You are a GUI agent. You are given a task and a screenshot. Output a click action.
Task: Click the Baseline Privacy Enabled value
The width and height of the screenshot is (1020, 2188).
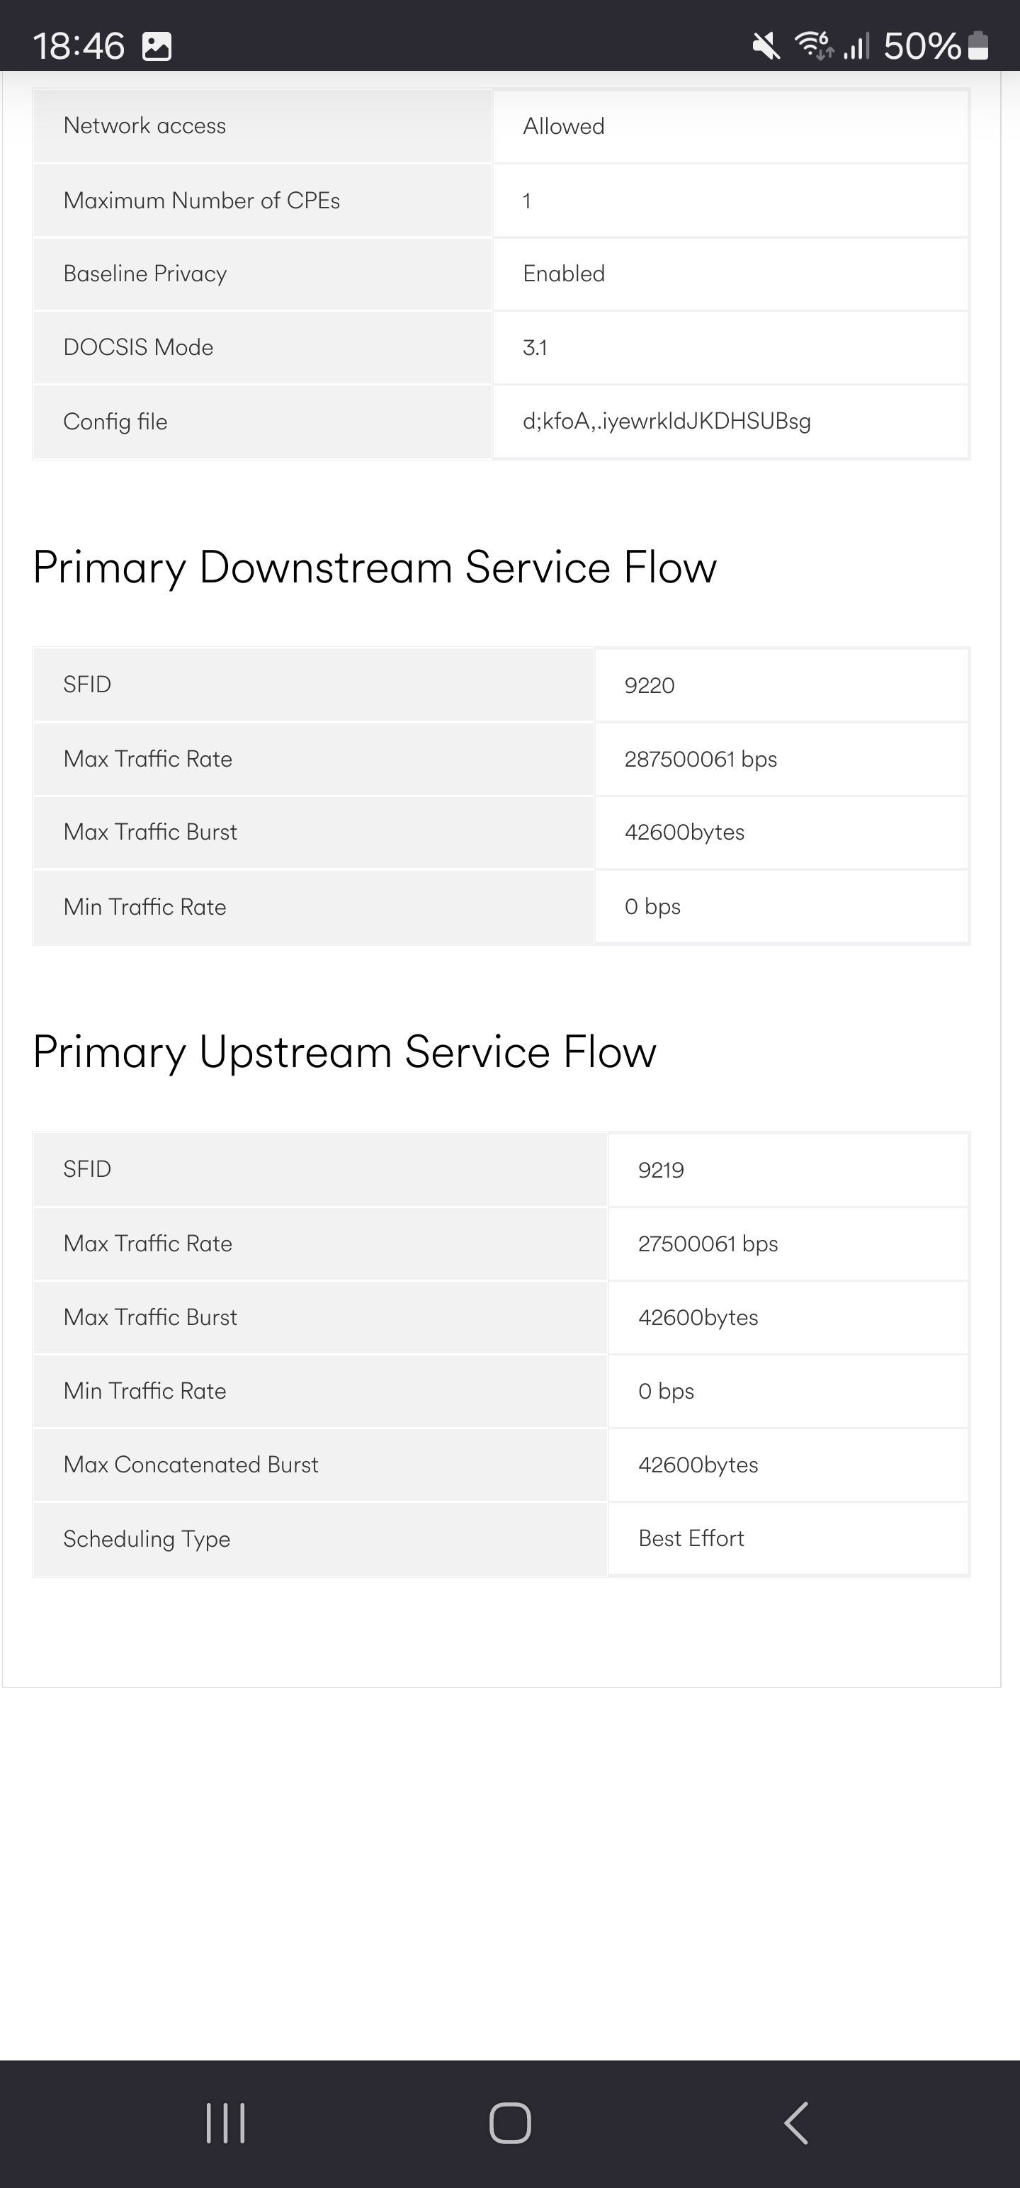tap(564, 273)
